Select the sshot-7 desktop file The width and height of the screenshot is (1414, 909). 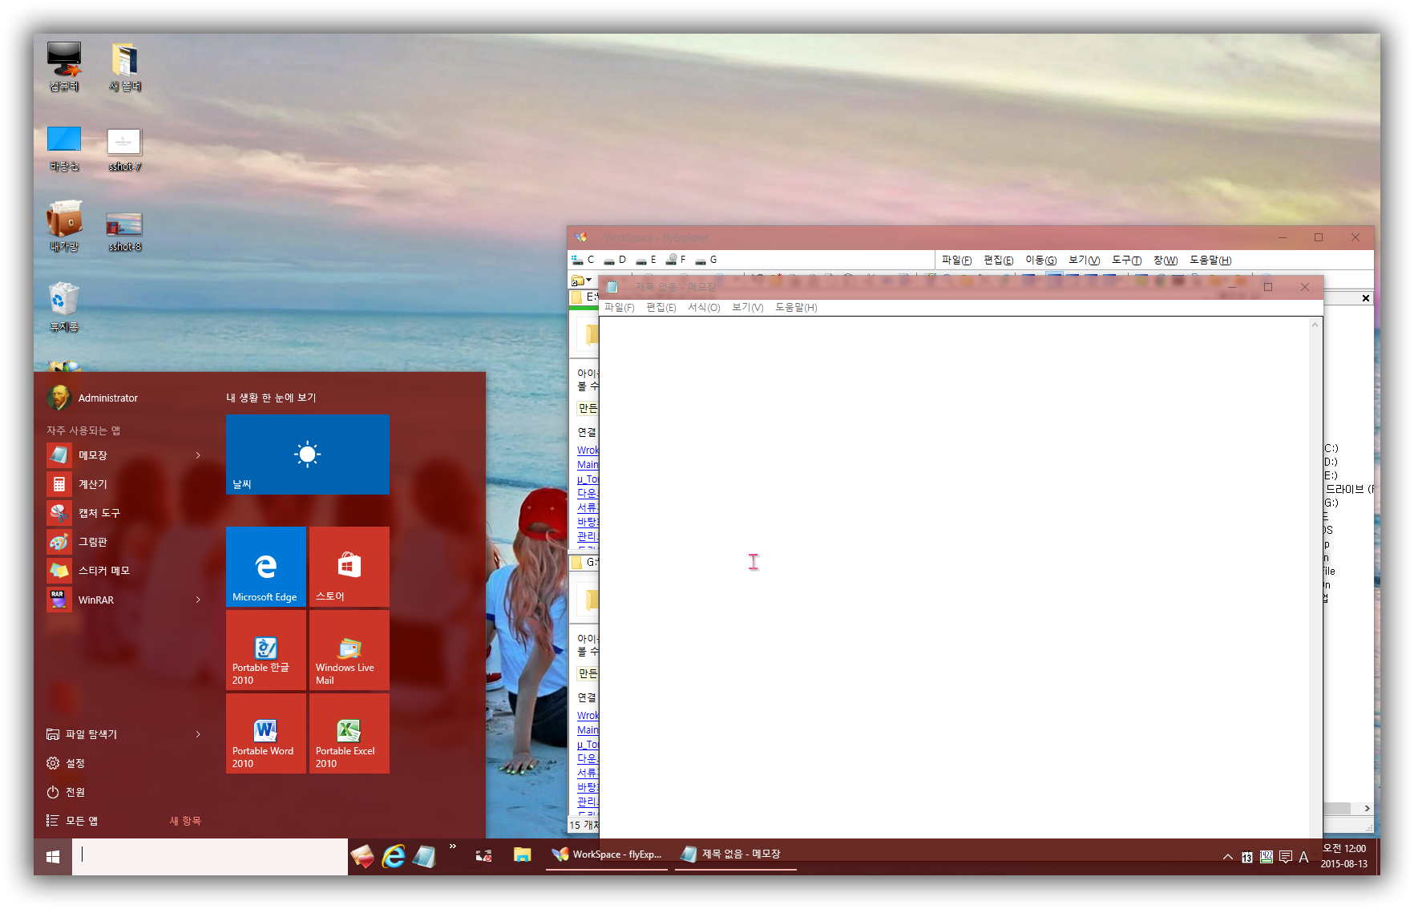[124, 150]
